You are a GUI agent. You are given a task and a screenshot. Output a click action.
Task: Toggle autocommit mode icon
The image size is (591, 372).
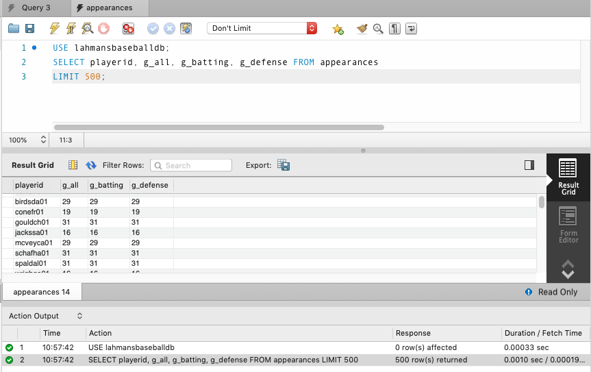(x=186, y=28)
